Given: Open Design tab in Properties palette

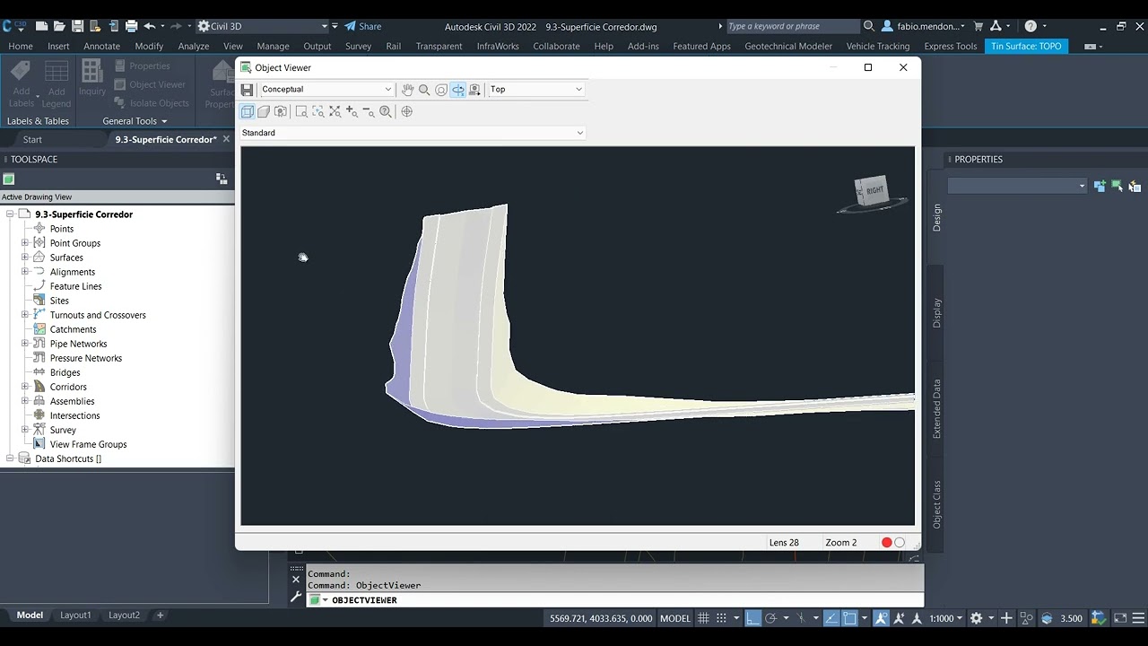Looking at the screenshot, I should click(937, 218).
